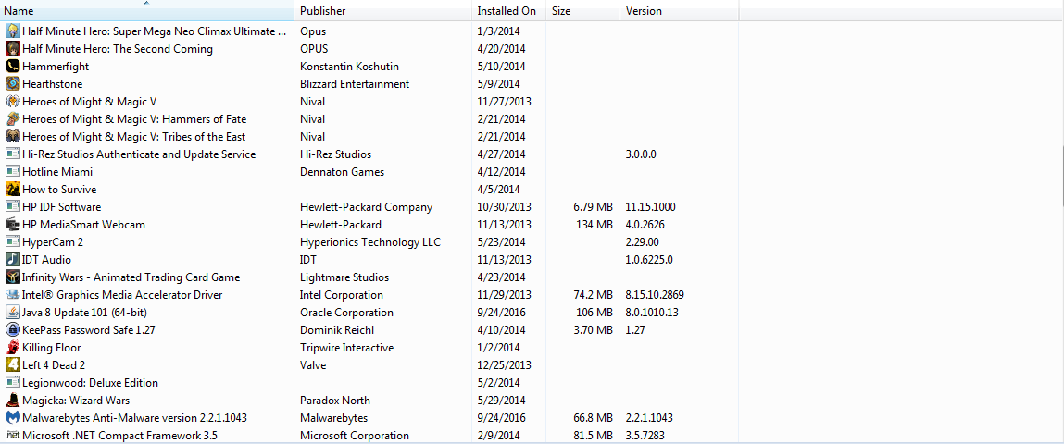Image resolution: width=1064 pixels, height=444 pixels.
Task: Sort list by Publisher column header
Action: click(382, 11)
